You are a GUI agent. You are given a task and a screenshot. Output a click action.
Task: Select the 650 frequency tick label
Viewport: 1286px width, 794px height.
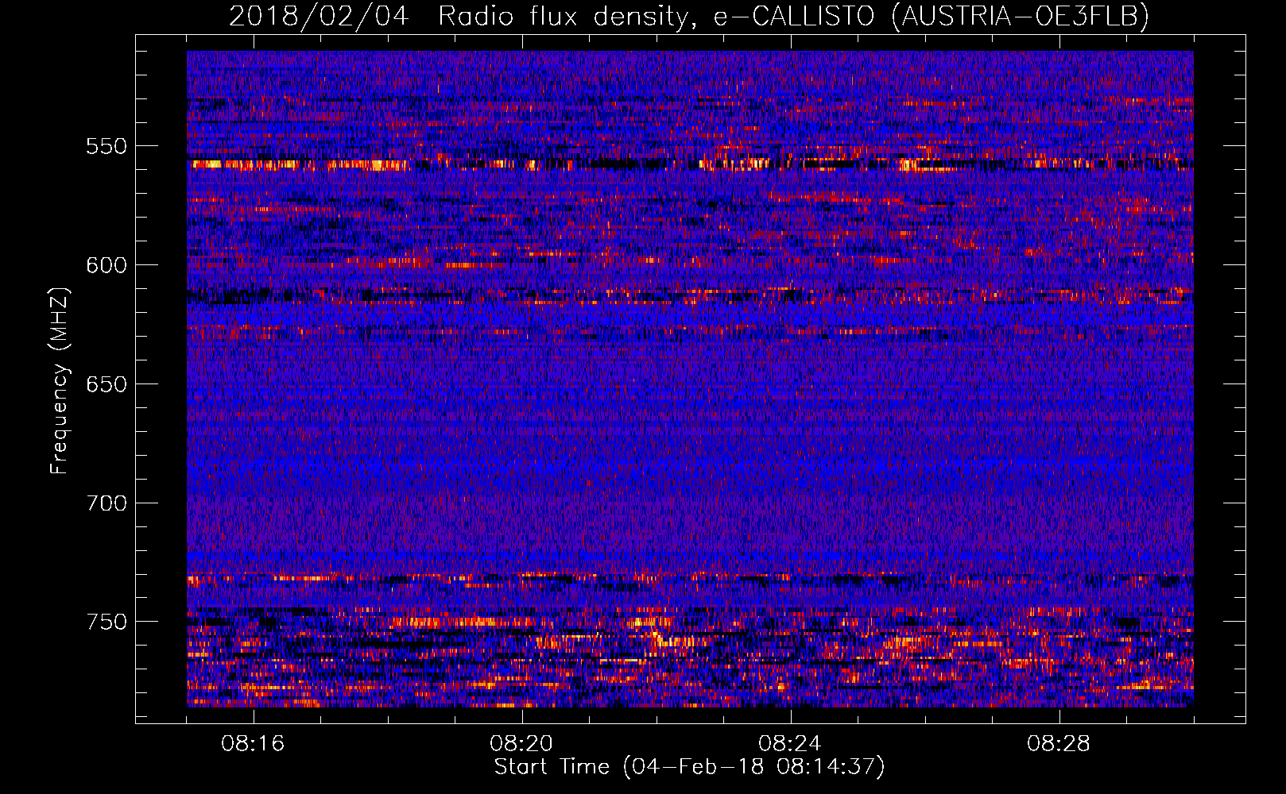pyautogui.click(x=107, y=384)
